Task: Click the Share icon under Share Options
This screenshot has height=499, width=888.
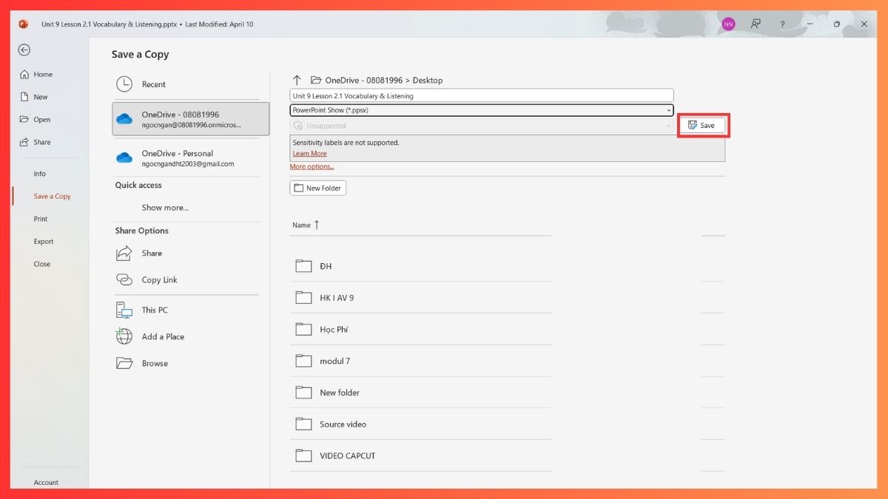Action: 124,253
